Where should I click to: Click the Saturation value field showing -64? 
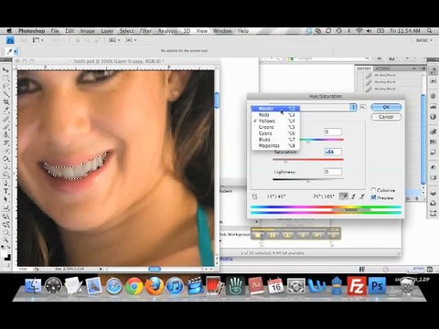click(x=333, y=152)
